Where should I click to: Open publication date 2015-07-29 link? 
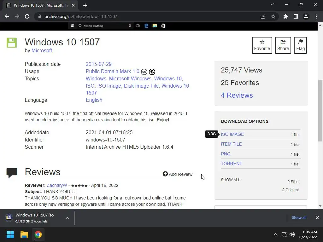99,64
